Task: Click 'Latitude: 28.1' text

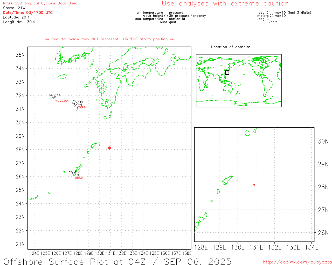Action: coord(16,17)
